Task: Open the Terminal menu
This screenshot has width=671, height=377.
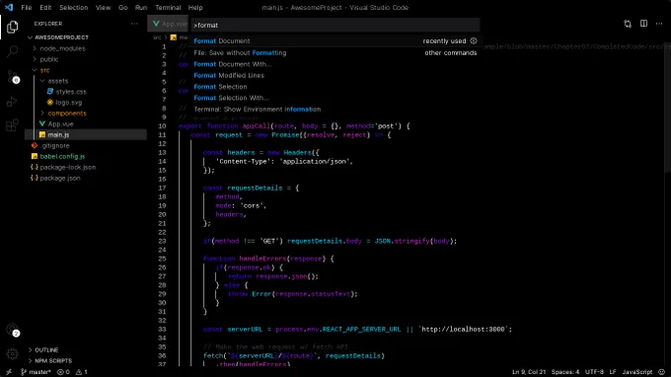Action: 168,7
